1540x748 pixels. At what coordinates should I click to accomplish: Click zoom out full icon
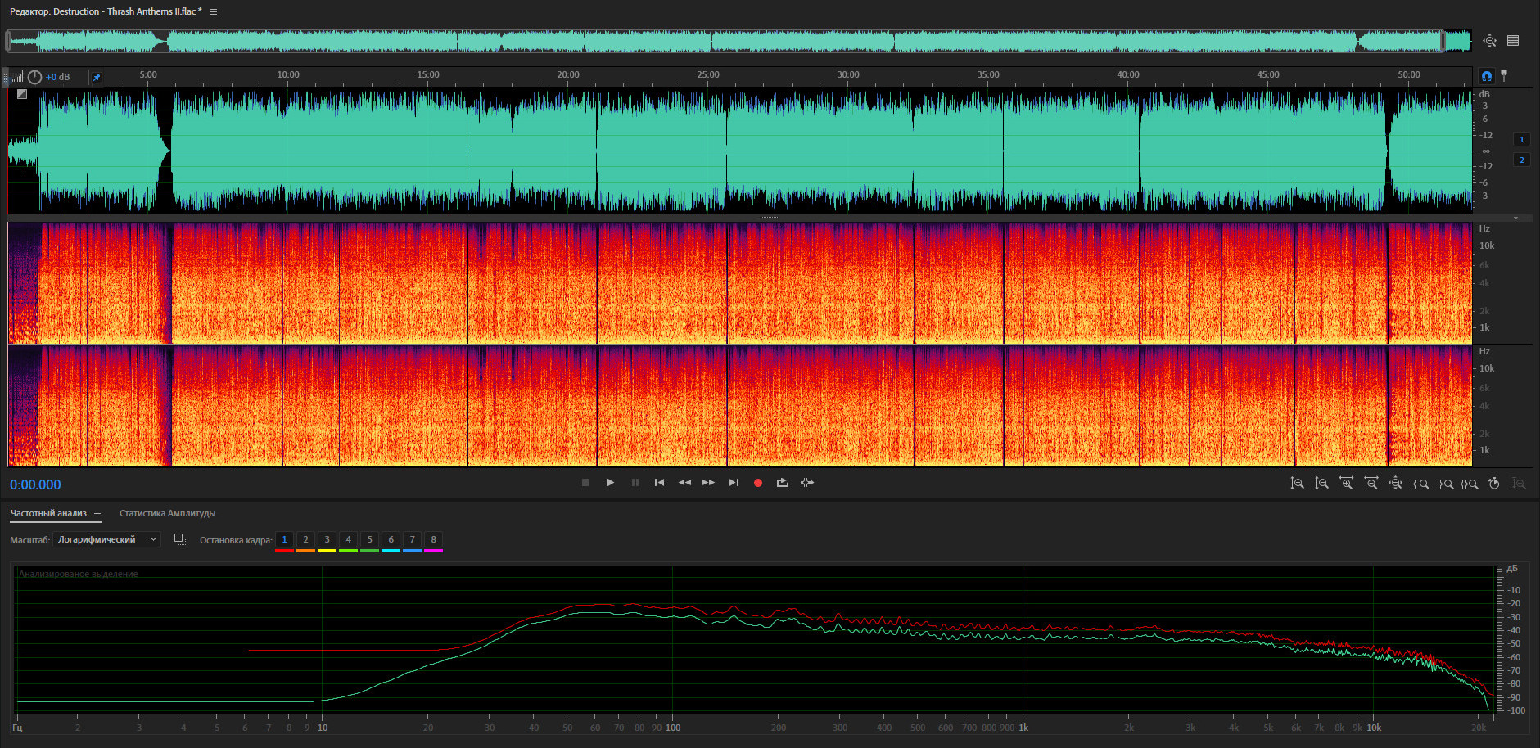1395,484
